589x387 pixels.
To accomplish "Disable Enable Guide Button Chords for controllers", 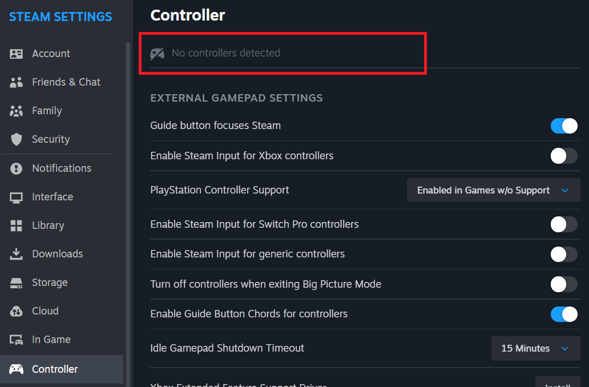I will pyautogui.click(x=564, y=314).
